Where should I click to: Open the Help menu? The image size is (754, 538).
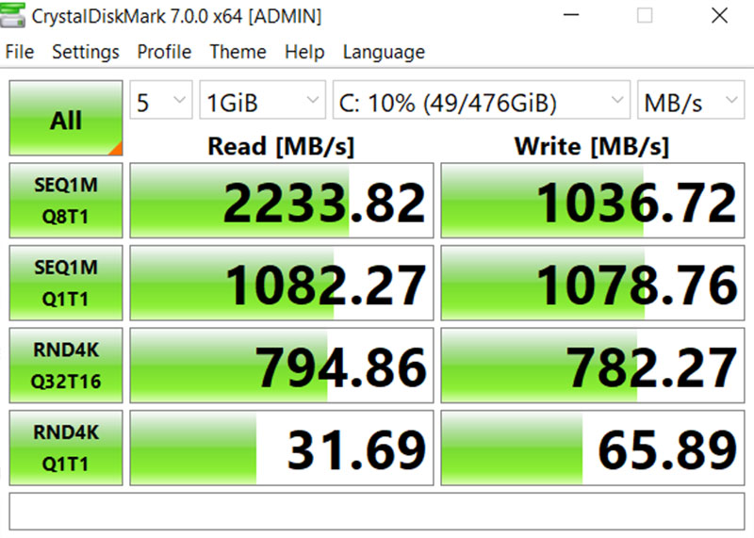point(304,52)
